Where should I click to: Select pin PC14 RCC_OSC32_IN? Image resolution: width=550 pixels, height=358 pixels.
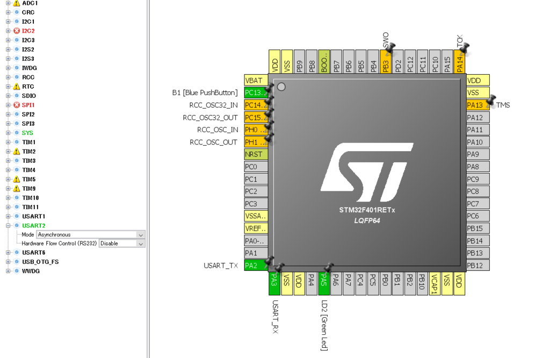(x=256, y=105)
